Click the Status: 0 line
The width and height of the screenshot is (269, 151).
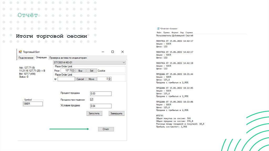[24, 77]
